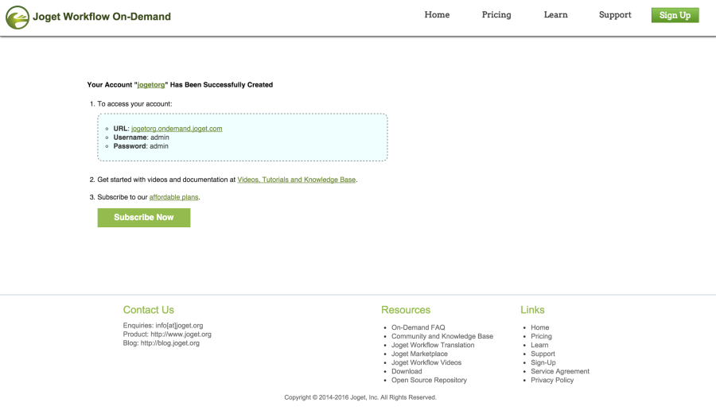Open Open Source Repository link
Viewport: 716px width, 418px height.
pos(429,380)
